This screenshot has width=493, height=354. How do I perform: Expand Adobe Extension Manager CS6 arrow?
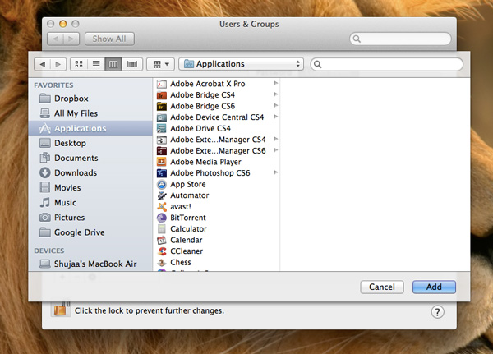[276, 150]
